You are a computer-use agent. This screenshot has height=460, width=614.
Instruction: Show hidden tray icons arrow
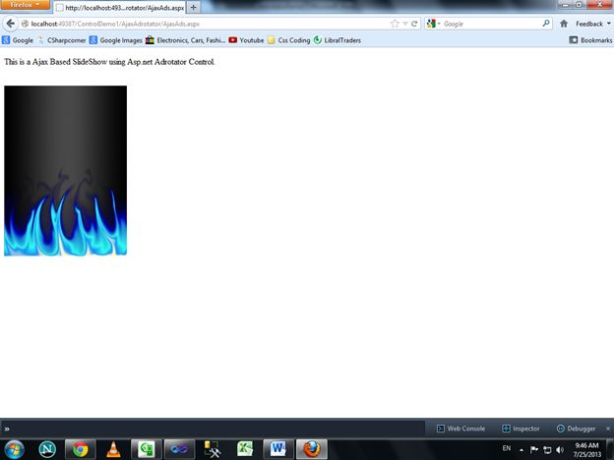click(x=522, y=450)
